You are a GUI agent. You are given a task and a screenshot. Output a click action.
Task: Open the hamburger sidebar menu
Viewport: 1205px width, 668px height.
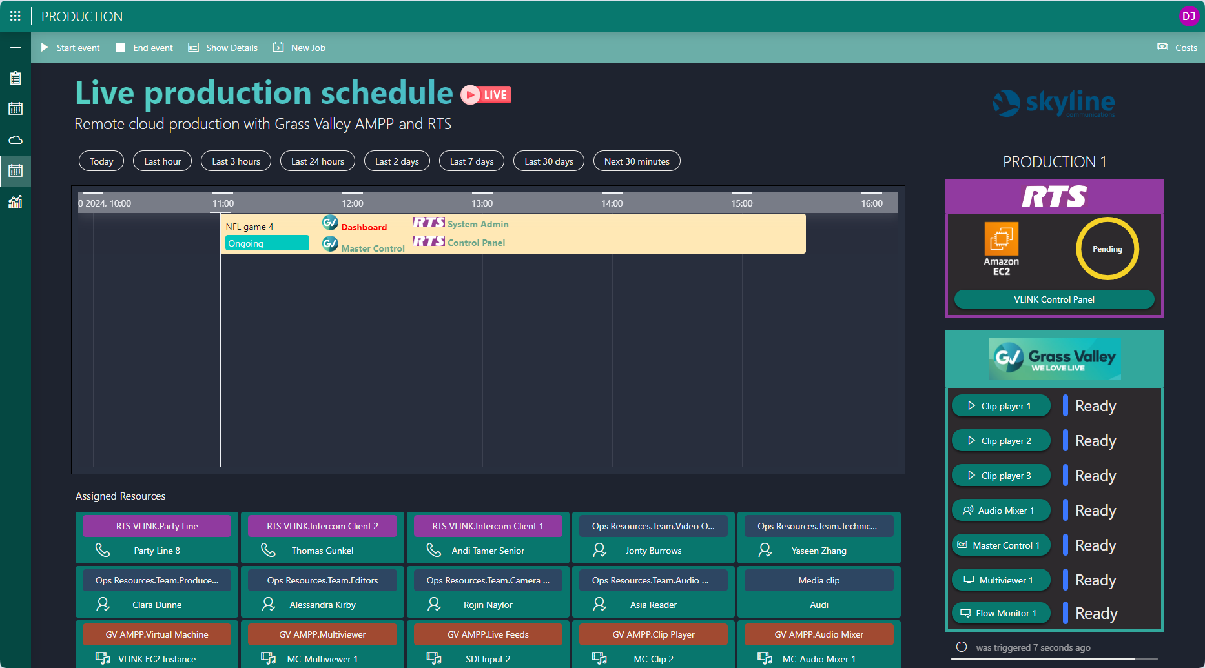tap(15, 47)
